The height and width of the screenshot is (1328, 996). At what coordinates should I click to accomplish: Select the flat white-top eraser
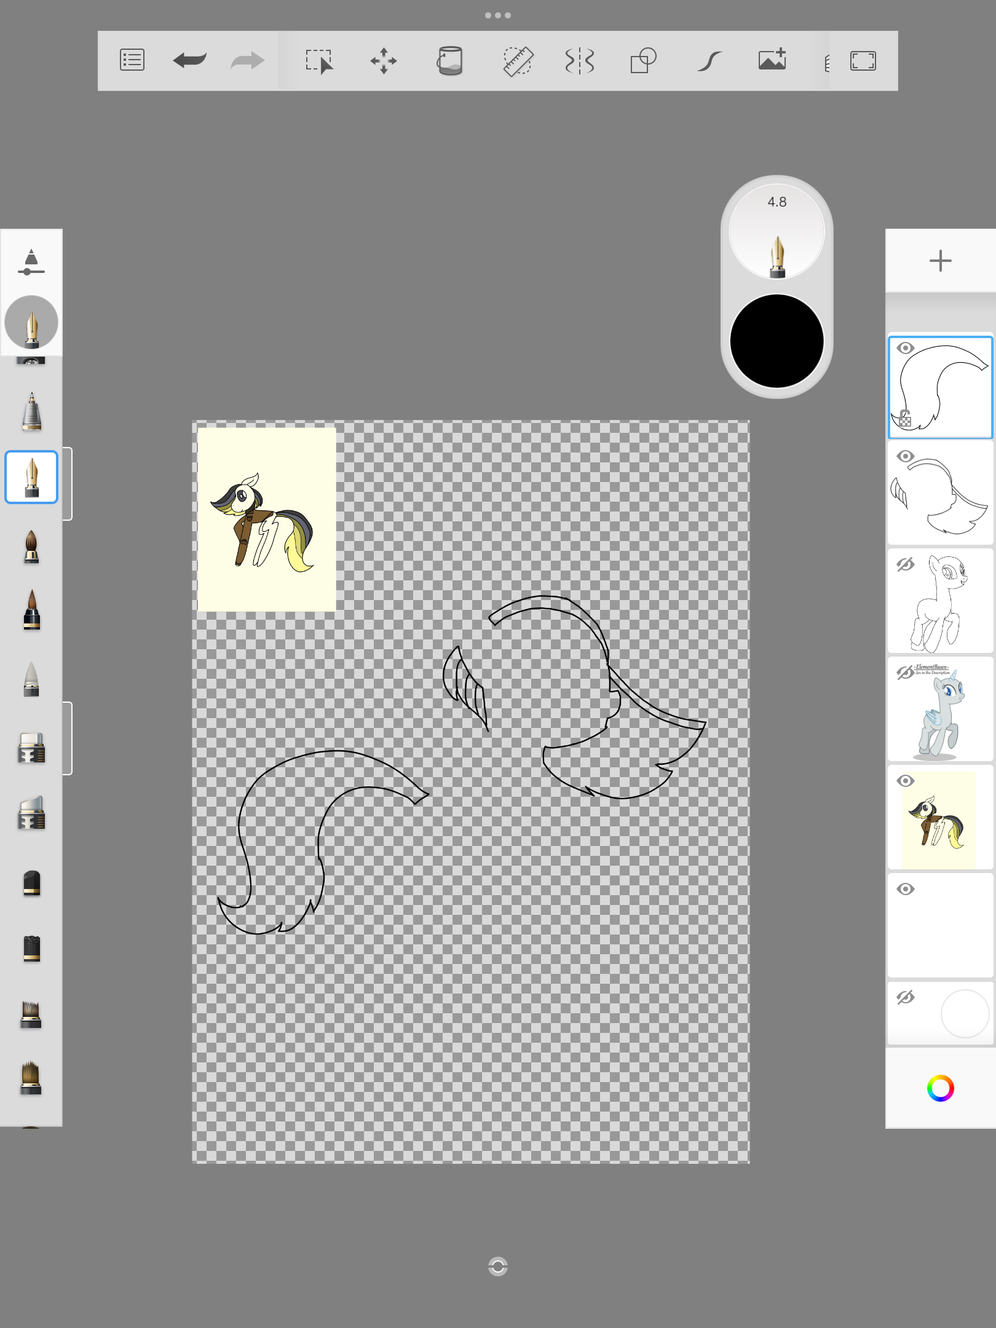(31, 748)
